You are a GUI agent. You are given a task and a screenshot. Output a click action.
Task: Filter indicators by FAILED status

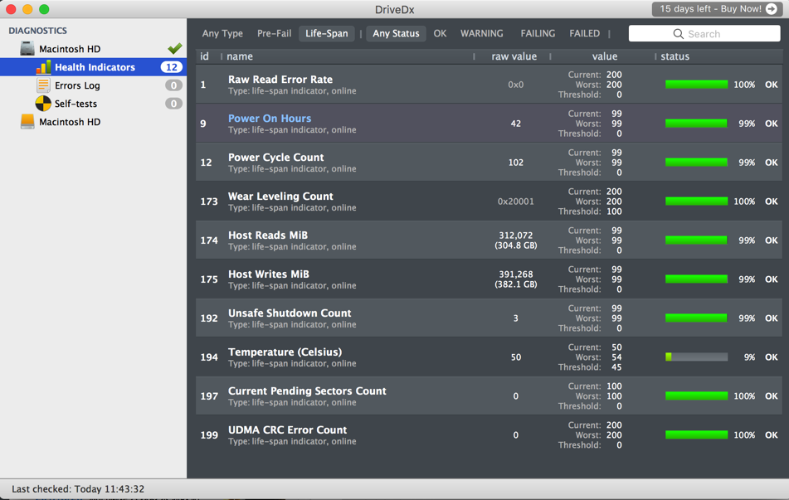click(x=584, y=33)
